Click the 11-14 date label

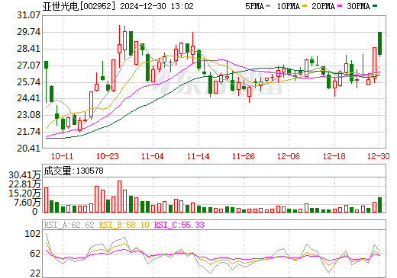pyautogui.click(x=198, y=156)
